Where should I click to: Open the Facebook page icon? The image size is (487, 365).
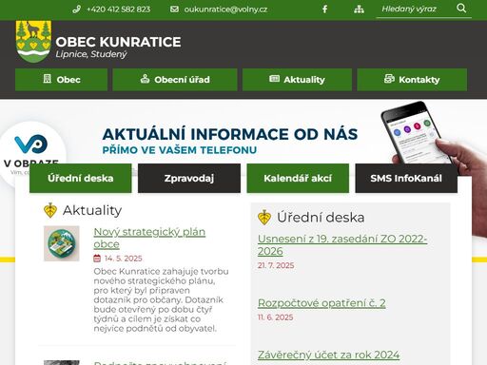tap(324, 10)
